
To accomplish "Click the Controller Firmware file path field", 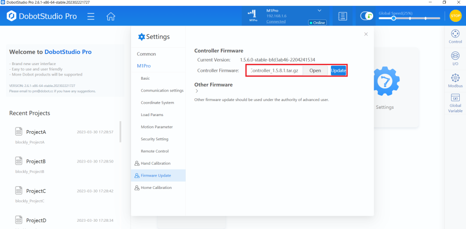I will click(275, 71).
